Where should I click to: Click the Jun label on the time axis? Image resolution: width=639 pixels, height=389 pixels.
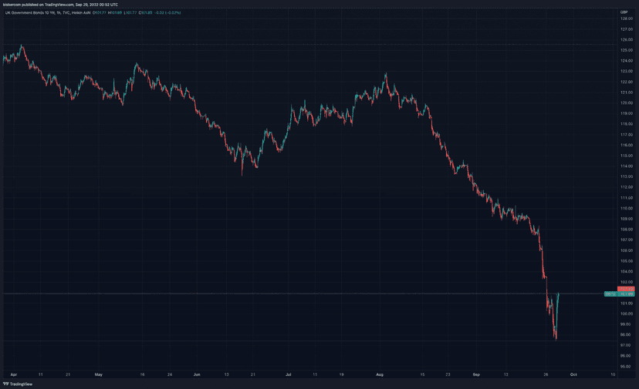point(197,374)
